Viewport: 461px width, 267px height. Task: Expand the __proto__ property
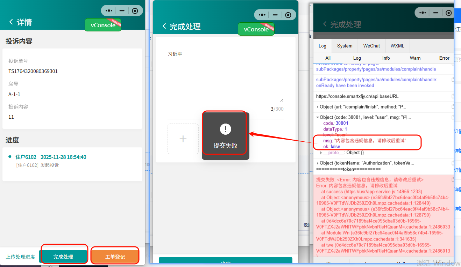321,153
